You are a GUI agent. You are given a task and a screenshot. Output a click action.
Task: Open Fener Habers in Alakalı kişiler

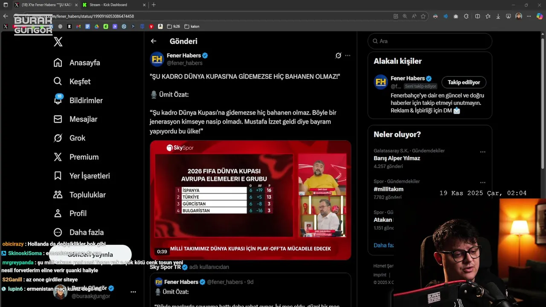pos(408,78)
